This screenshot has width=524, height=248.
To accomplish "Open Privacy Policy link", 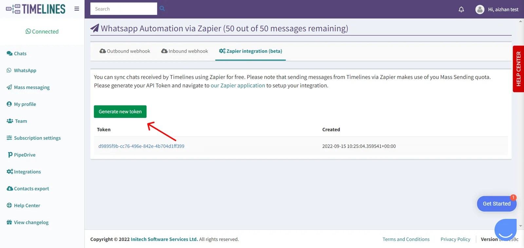I will (x=455, y=239).
